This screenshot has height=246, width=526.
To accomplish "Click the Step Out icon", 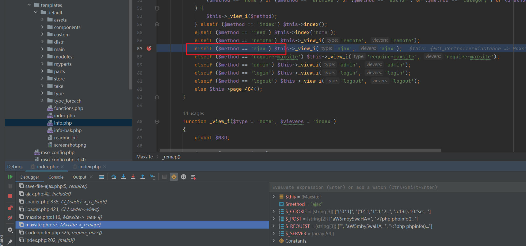I will click(143, 177).
